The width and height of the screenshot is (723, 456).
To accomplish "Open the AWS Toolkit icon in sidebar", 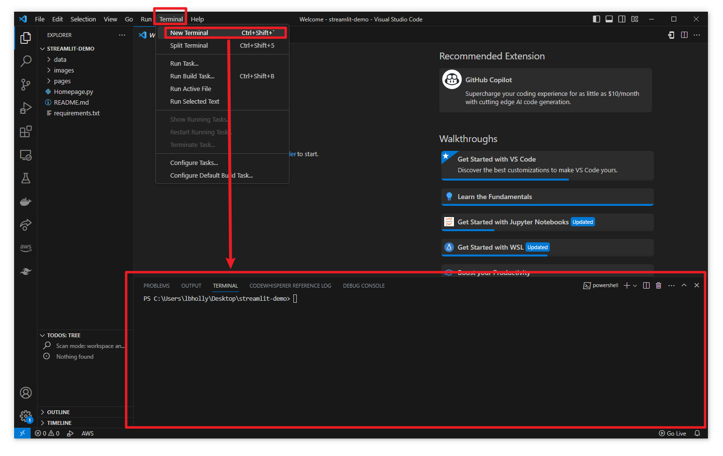I will 26,248.
